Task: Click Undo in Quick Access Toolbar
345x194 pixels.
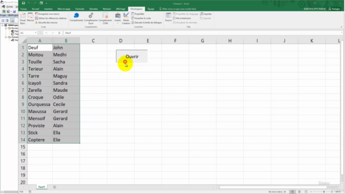Action: point(29,3)
